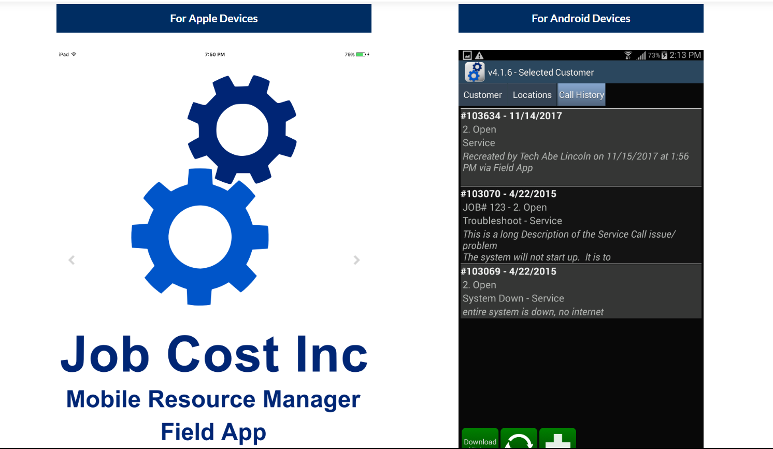Viewport: 773px width, 449px height.
Task: Advance the carousel with the right chevron
Action: 356,260
